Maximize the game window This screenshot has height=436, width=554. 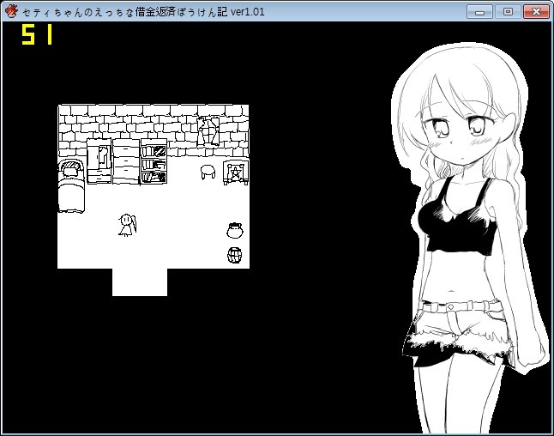tap(508, 12)
